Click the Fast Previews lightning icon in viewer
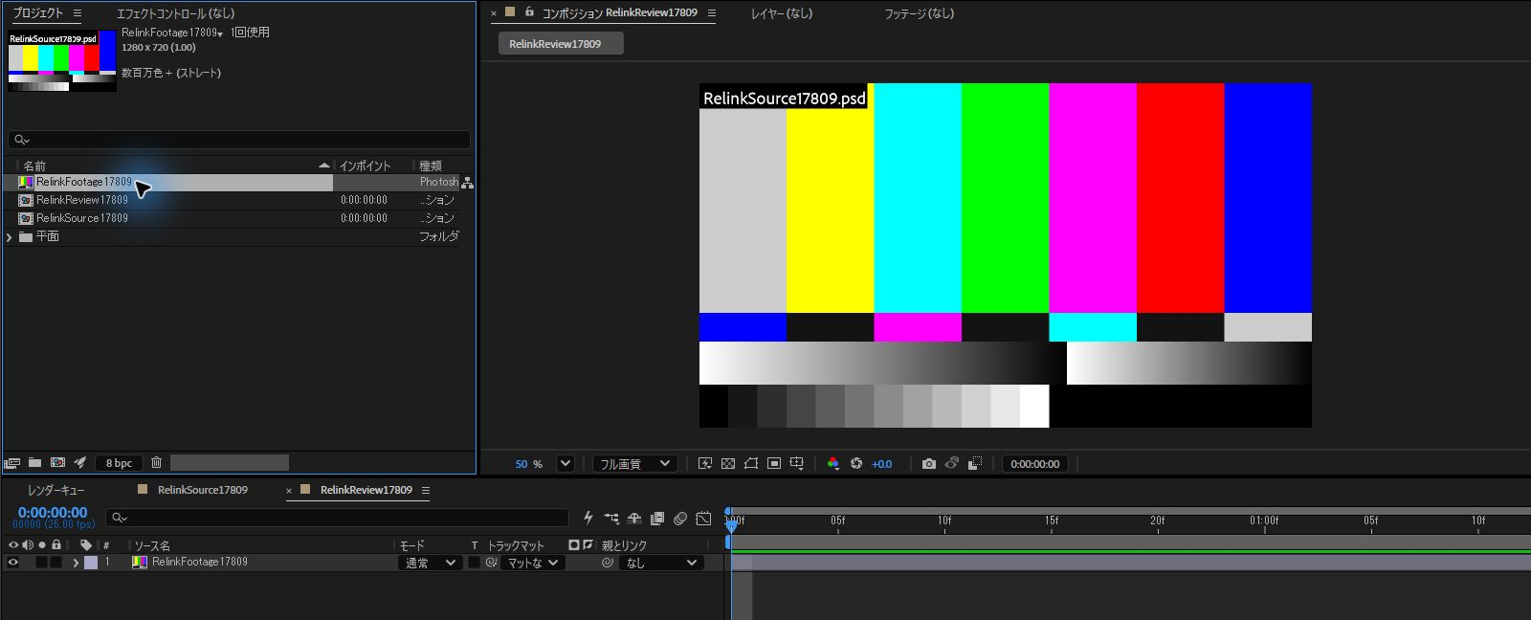This screenshot has width=1531, height=620. point(705,464)
